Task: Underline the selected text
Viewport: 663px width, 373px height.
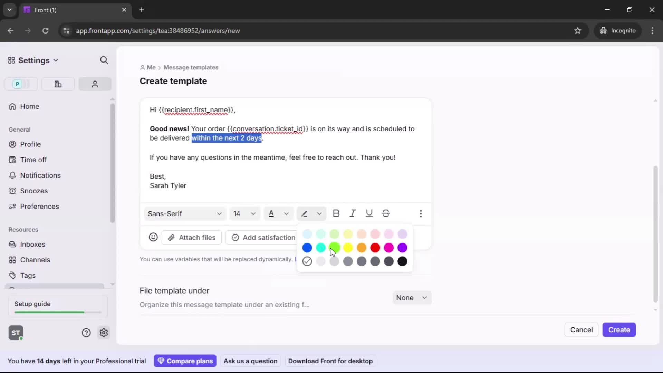Action: point(369,213)
